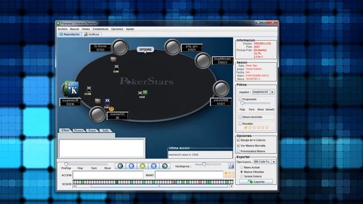This screenshot has width=363, height=204.
Task: Click the blue chip stack near the bottom seat
Action: (107, 102)
